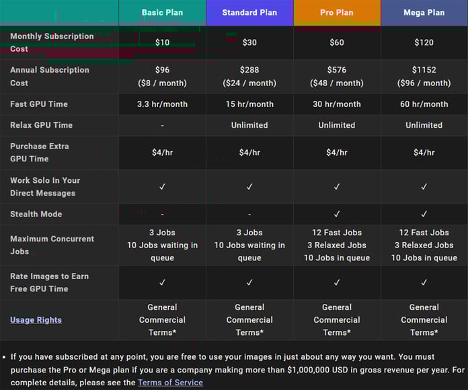The height and width of the screenshot is (390, 468).
Task: Click Pro Plan General Commercial Terms cell
Action: click(x=337, y=320)
